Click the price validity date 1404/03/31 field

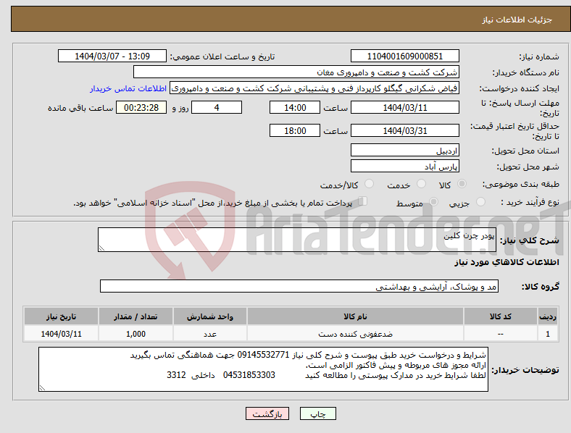pos(404,130)
